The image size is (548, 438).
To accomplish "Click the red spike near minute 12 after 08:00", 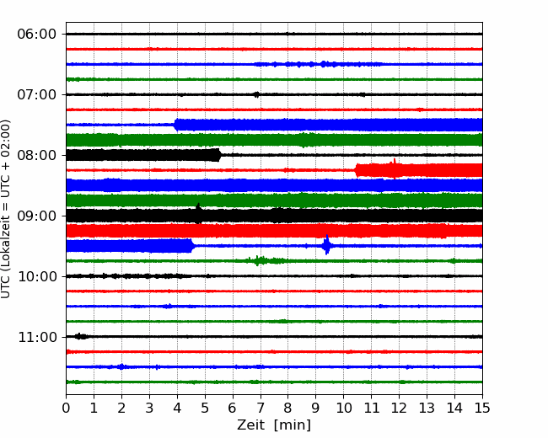I will point(395,168).
